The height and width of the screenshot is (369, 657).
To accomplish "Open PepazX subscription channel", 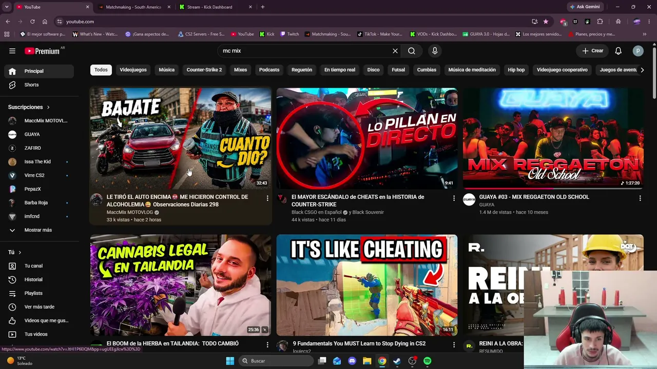I will click(39, 189).
